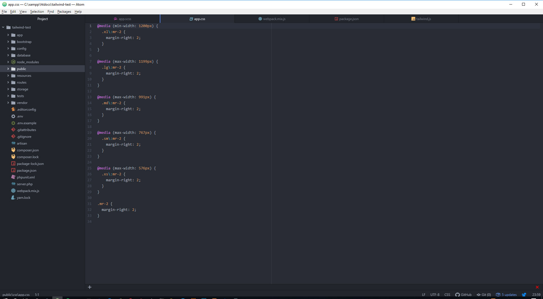This screenshot has height=299, width=543.
Task: Open composer.json from the sidebar
Action: point(28,150)
